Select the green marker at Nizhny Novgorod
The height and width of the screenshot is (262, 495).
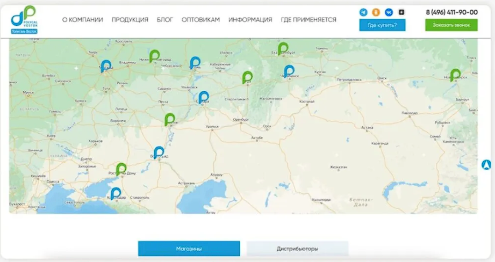pos(155,55)
